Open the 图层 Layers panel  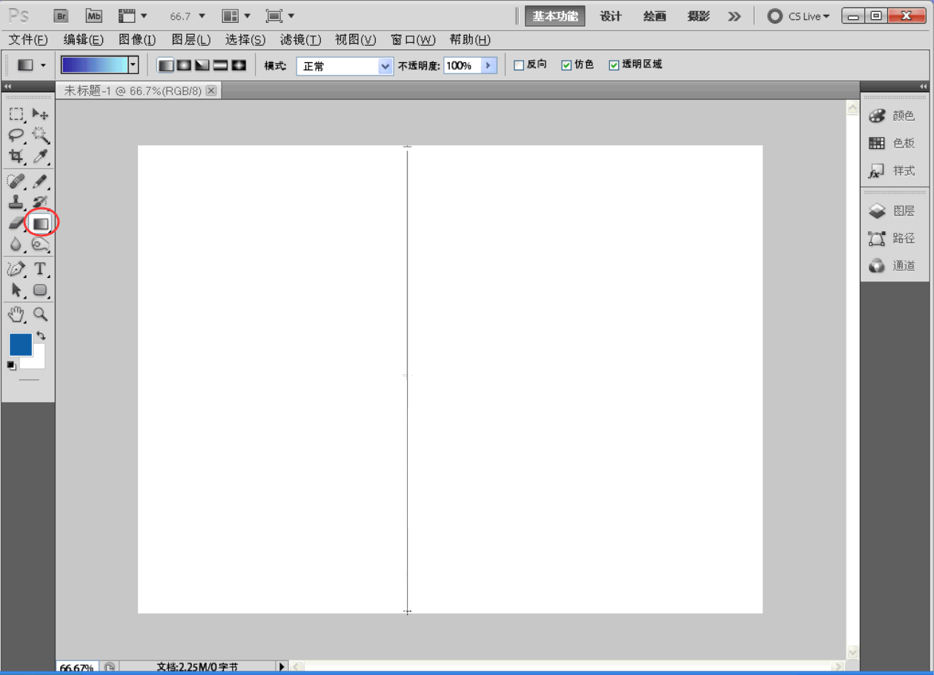pos(893,211)
